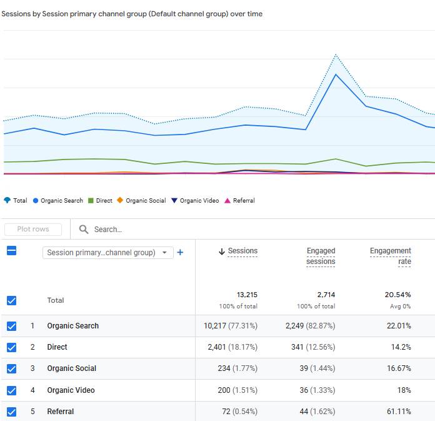Screen dimensions: 435x421
Task: Add a dimension with plus icon
Action: pyautogui.click(x=181, y=253)
